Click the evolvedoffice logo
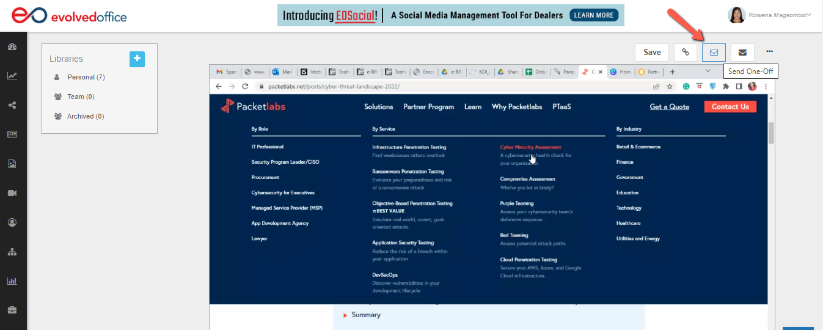 click(x=69, y=15)
